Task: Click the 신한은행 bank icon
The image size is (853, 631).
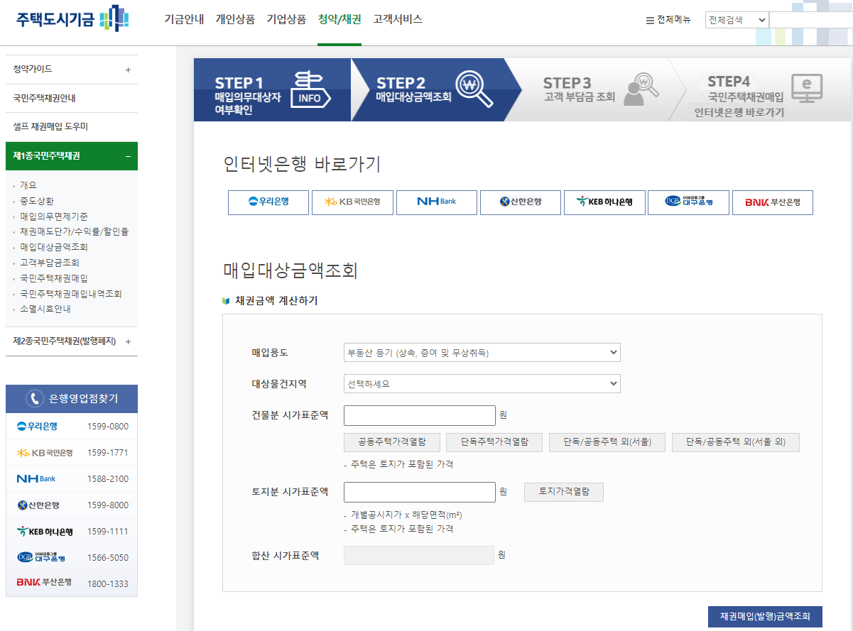Action: tap(520, 202)
